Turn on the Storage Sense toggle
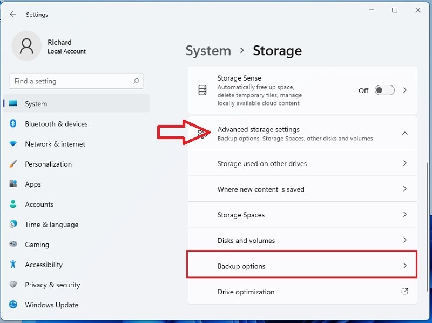This screenshot has width=432, height=323. pos(384,90)
